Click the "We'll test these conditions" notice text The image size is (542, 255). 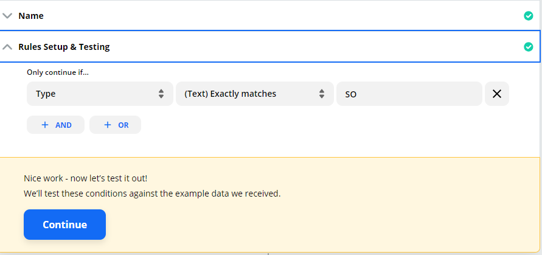pos(152,194)
